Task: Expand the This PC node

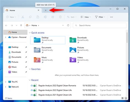Action: pos(5,82)
